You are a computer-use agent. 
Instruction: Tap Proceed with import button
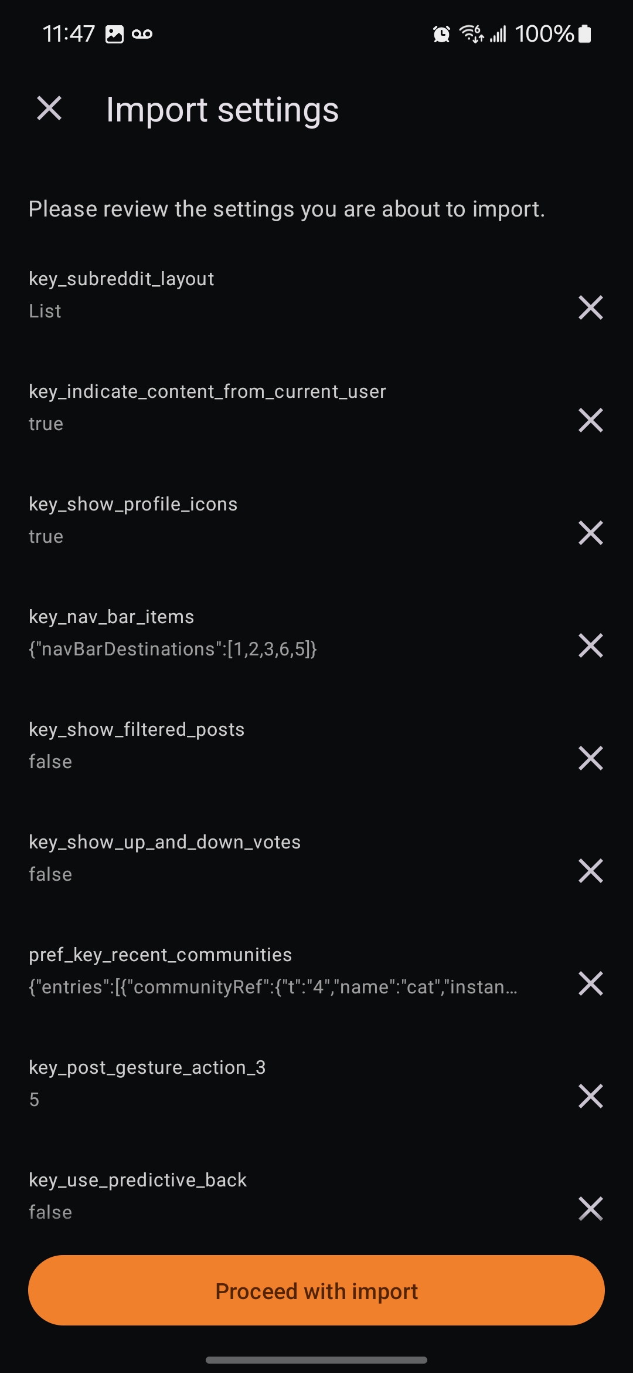click(316, 1290)
